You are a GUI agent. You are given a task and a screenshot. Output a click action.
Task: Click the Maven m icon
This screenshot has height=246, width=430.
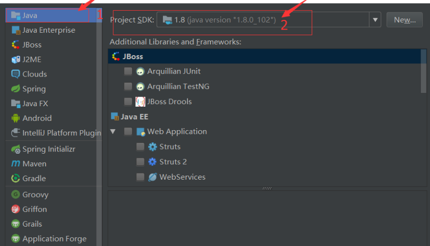(x=16, y=163)
